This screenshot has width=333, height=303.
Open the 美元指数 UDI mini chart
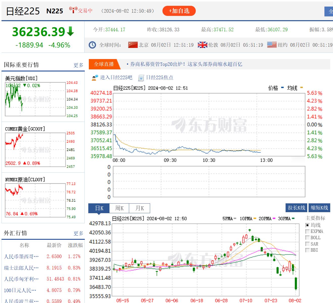[x=35, y=99]
